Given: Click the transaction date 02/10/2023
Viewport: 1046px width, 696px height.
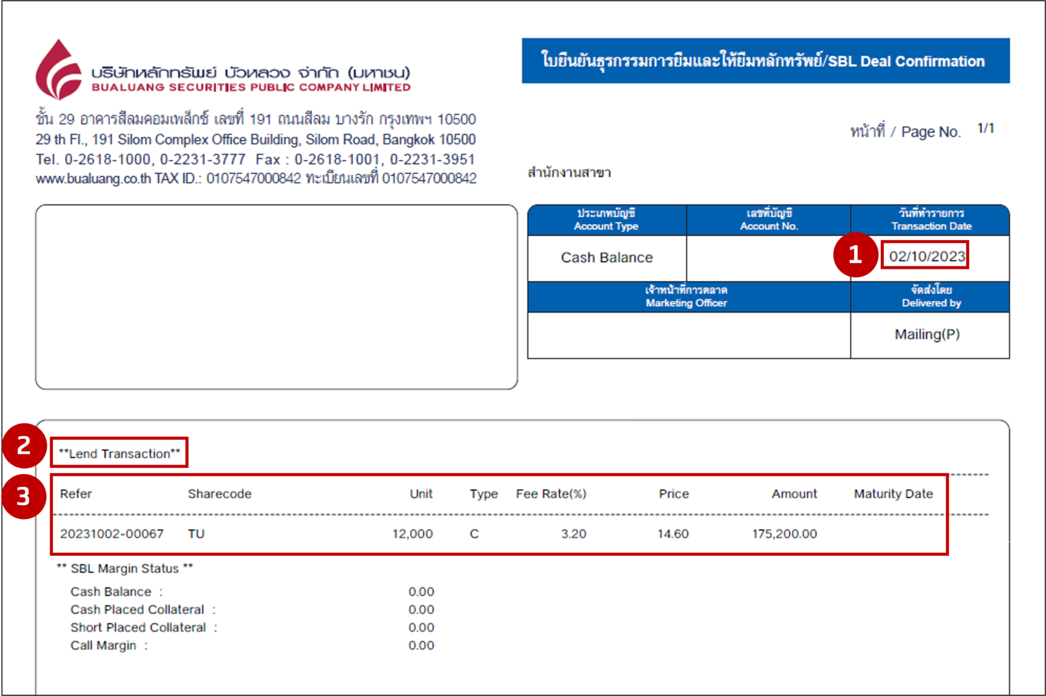Looking at the screenshot, I should (x=926, y=256).
